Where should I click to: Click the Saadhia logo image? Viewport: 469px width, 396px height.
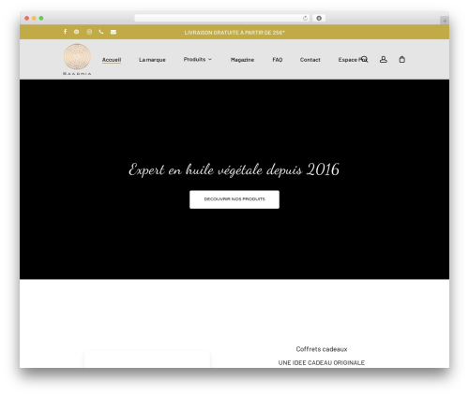pyautogui.click(x=77, y=59)
